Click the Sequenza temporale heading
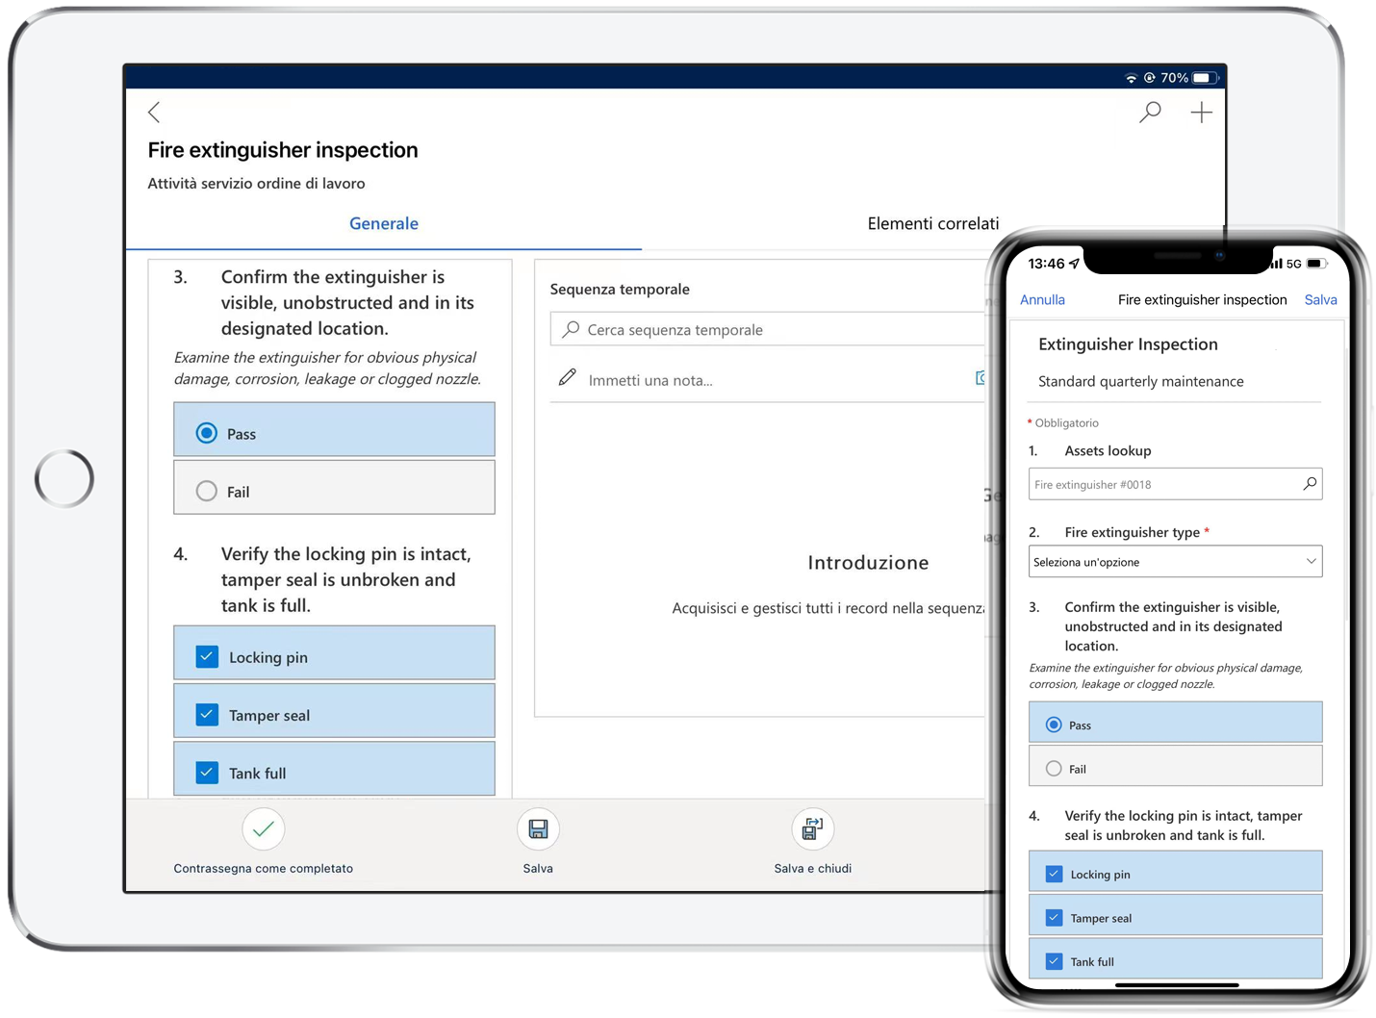The height and width of the screenshot is (1018, 1376). 620,289
